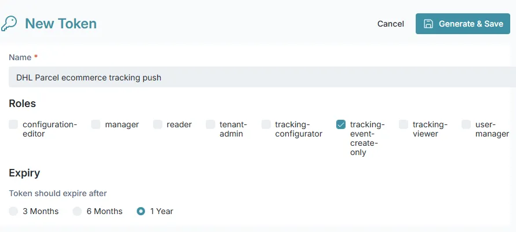Check the manager role box
Viewport: 516px width, 232px height.
point(96,124)
